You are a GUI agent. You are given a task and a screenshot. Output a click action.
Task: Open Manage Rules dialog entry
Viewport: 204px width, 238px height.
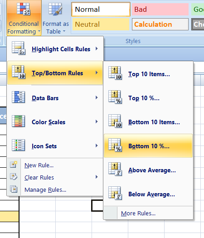[45, 190]
